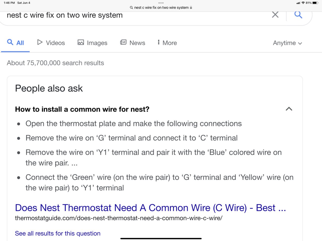Open the three-dot multitasking menu at top
Viewport: 322px width, 241px height.
tap(161, 3)
